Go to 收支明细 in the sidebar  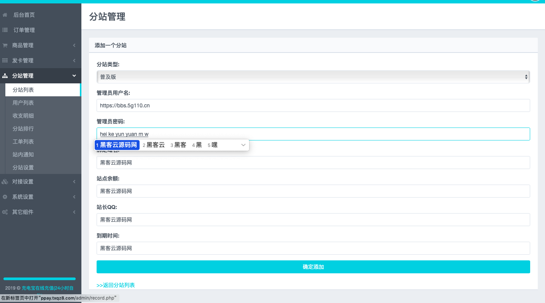pyautogui.click(x=23, y=116)
